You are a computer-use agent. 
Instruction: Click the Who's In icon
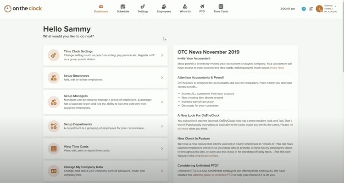click(x=185, y=6)
